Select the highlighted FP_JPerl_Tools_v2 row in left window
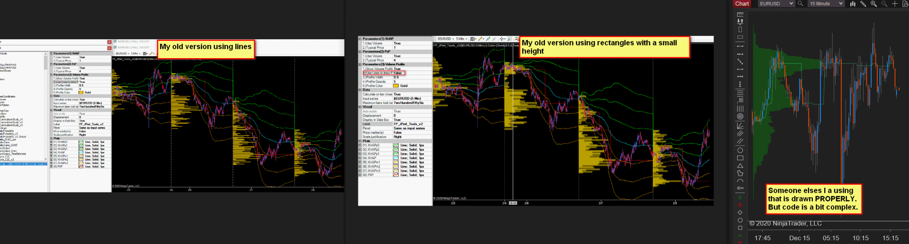The width and height of the screenshot is (909, 244). pyautogui.click(x=24, y=164)
